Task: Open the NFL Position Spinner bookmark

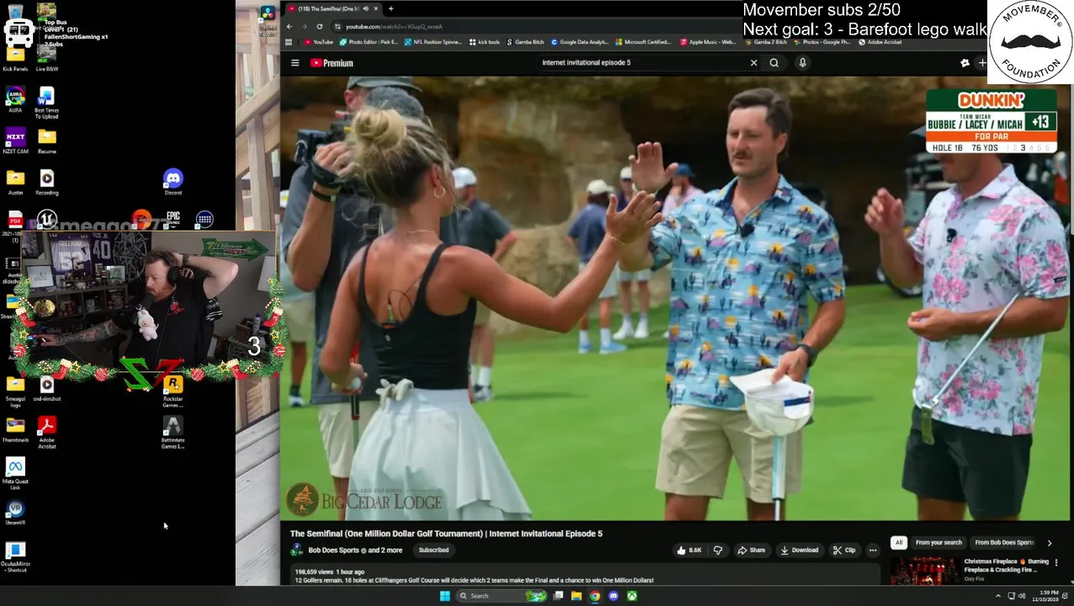Action: (433, 41)
